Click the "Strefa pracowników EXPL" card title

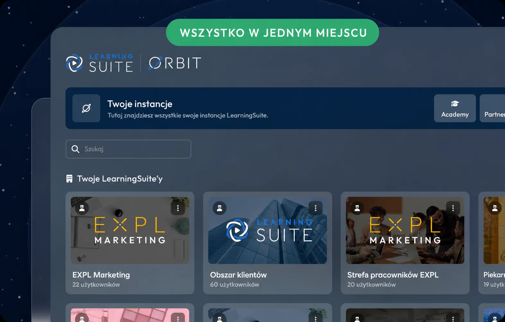point(393,275)
